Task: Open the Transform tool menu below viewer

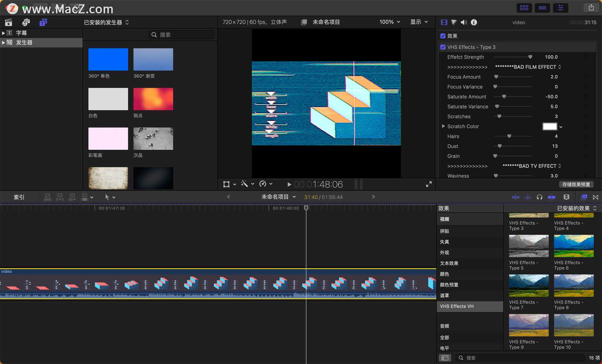Action: pyautogui.click(x=229, y=184)
